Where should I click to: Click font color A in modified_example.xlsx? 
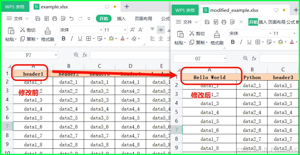[x=292, y=42]
